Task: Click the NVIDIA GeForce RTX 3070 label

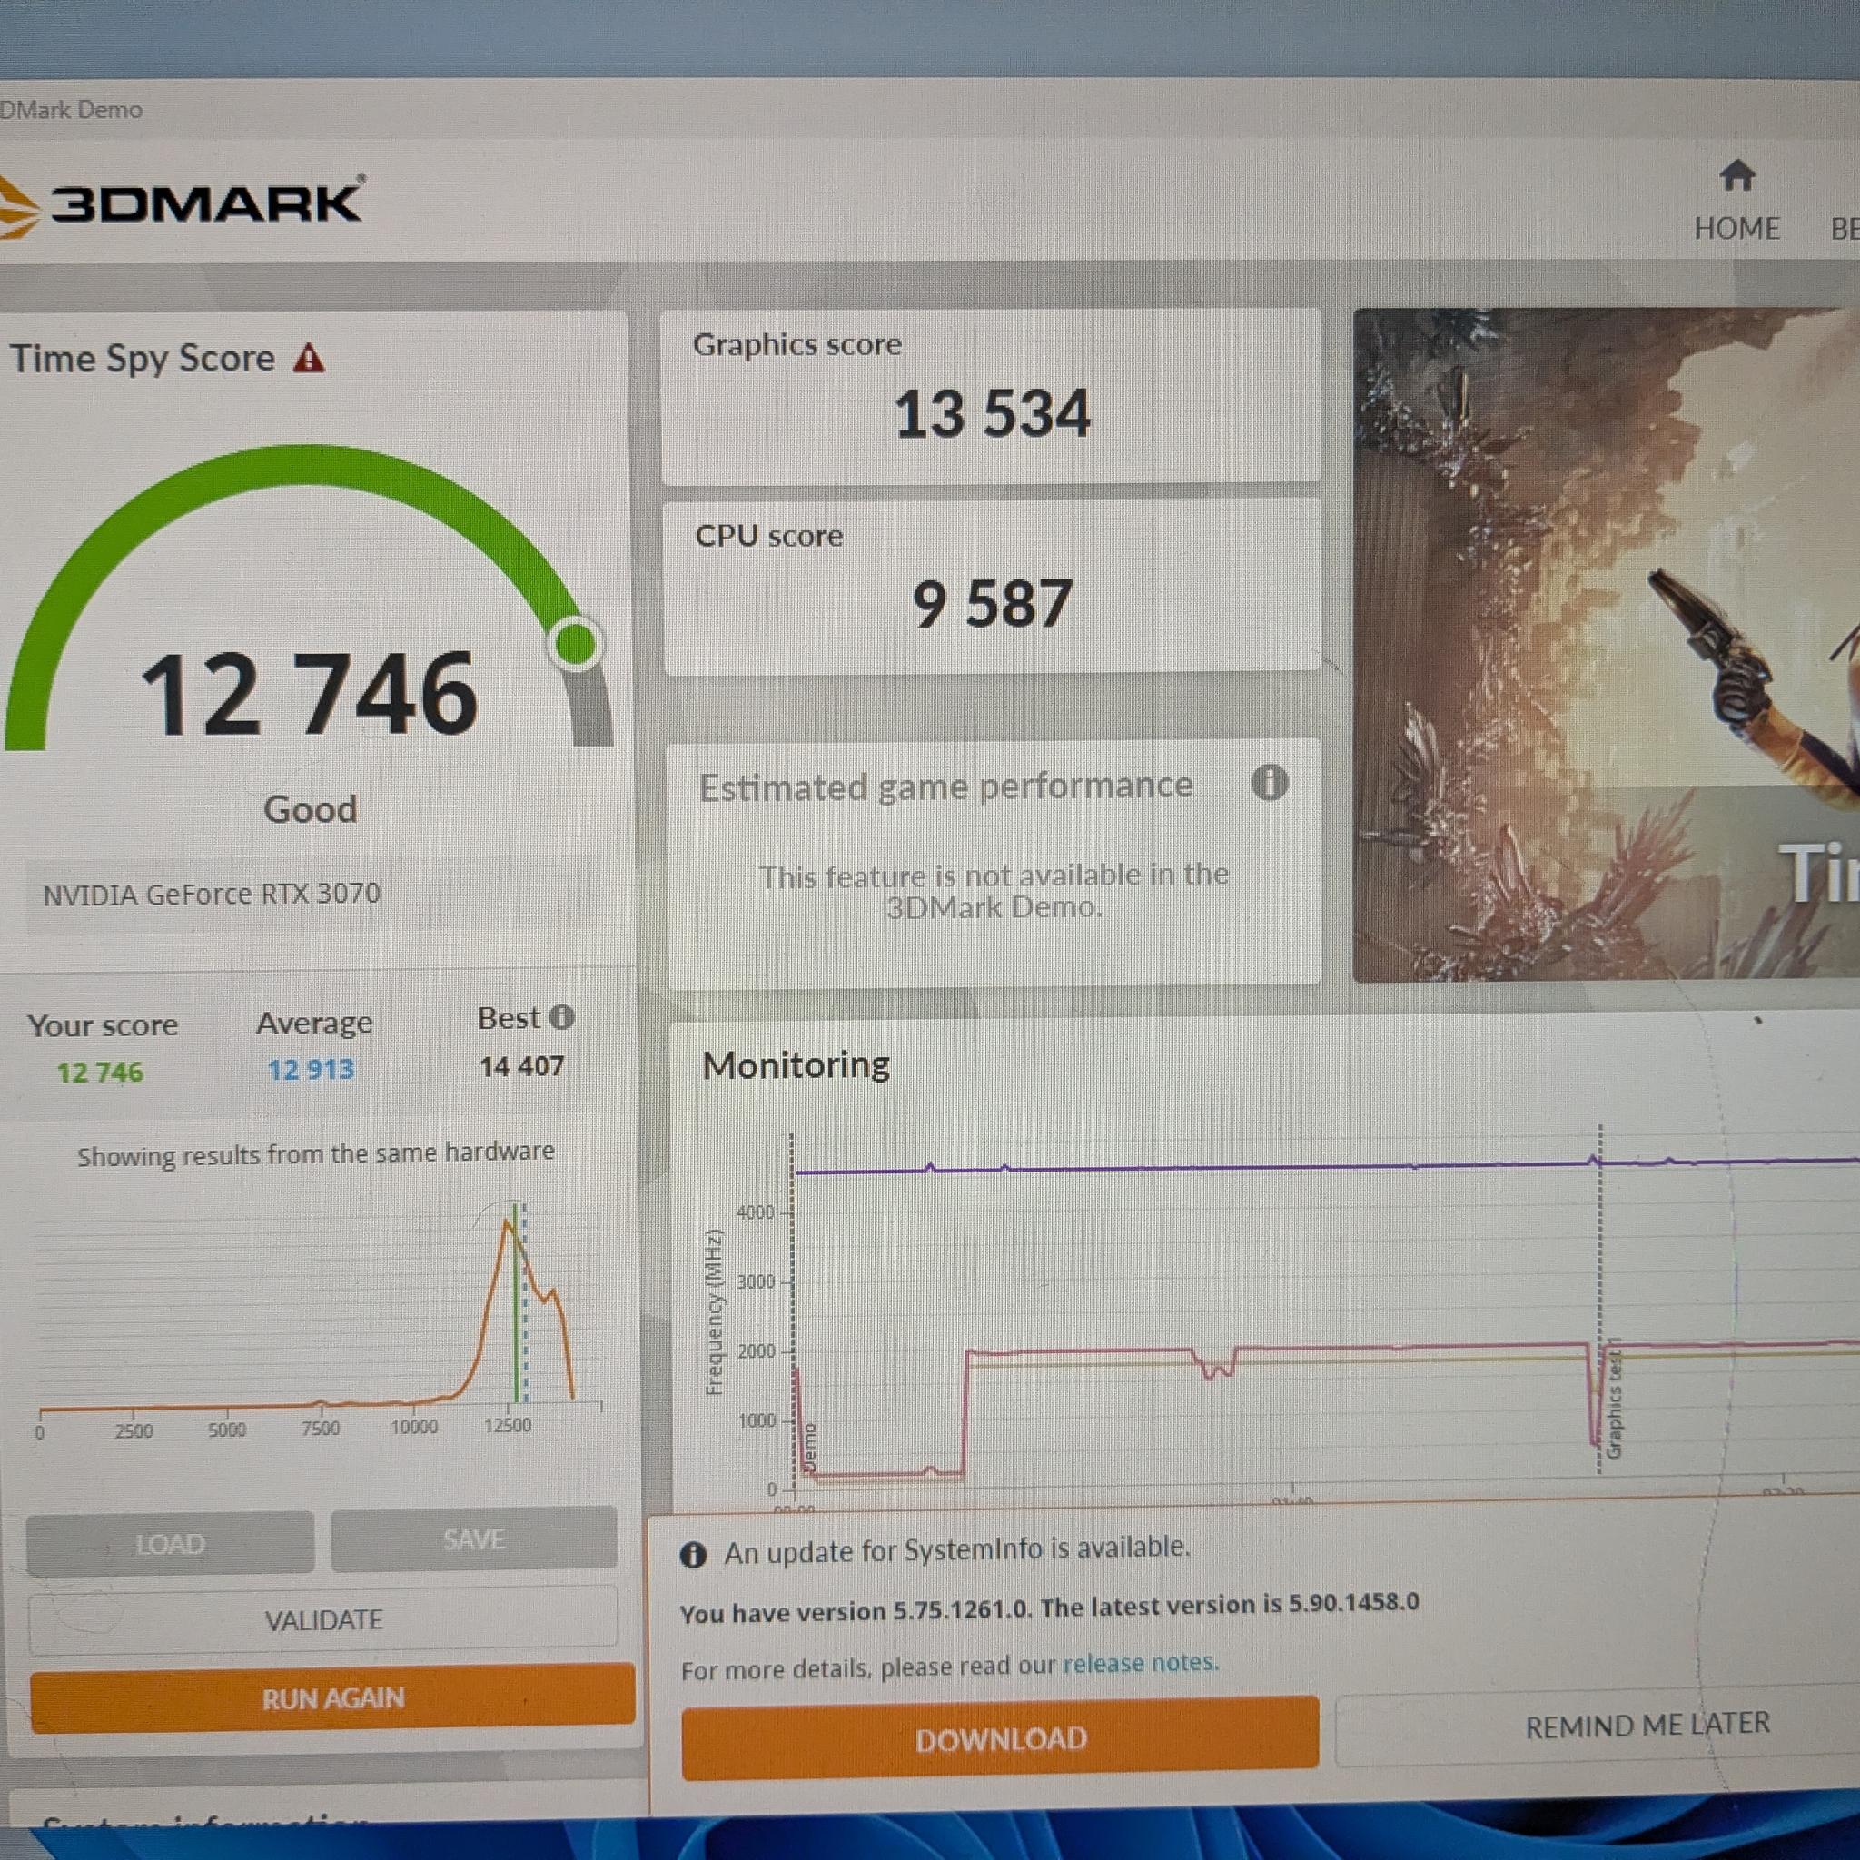Action: click(211, 895)
